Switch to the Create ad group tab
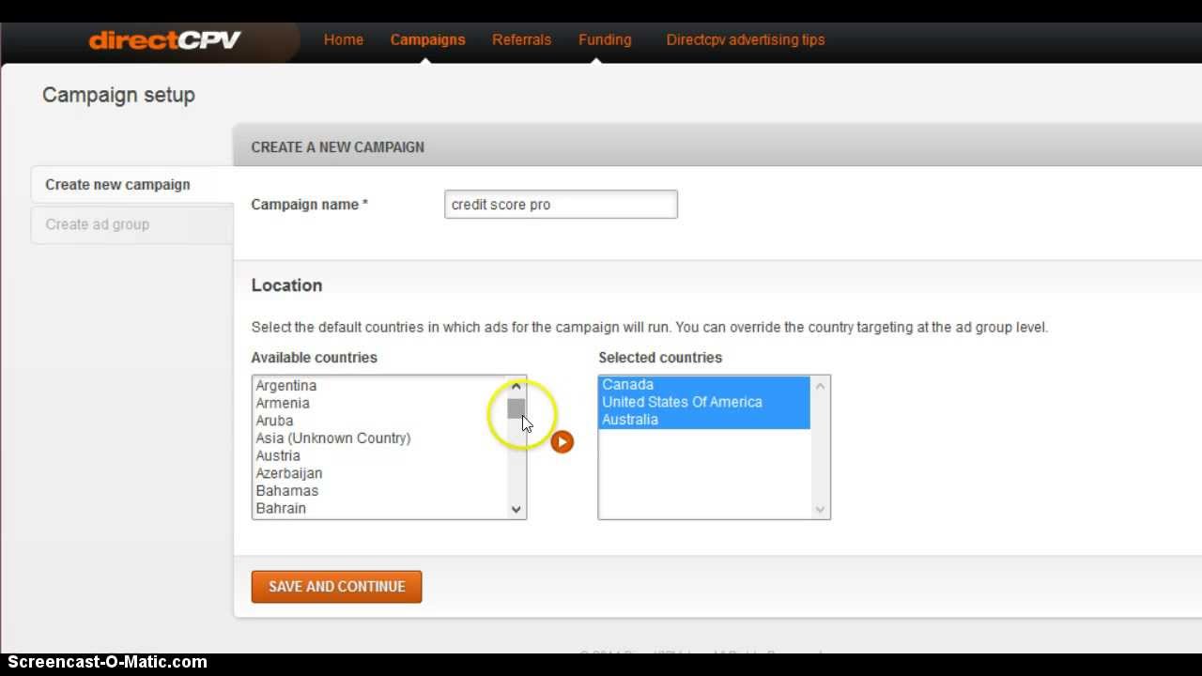1202x676 pixels. (98, 224)
